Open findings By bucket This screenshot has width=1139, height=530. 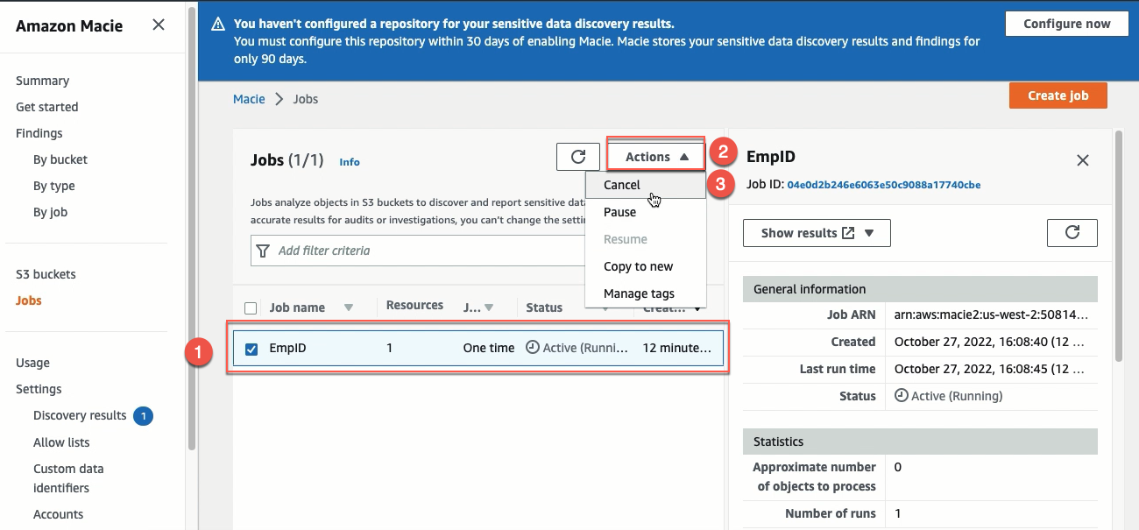click(x=60, y=159)
